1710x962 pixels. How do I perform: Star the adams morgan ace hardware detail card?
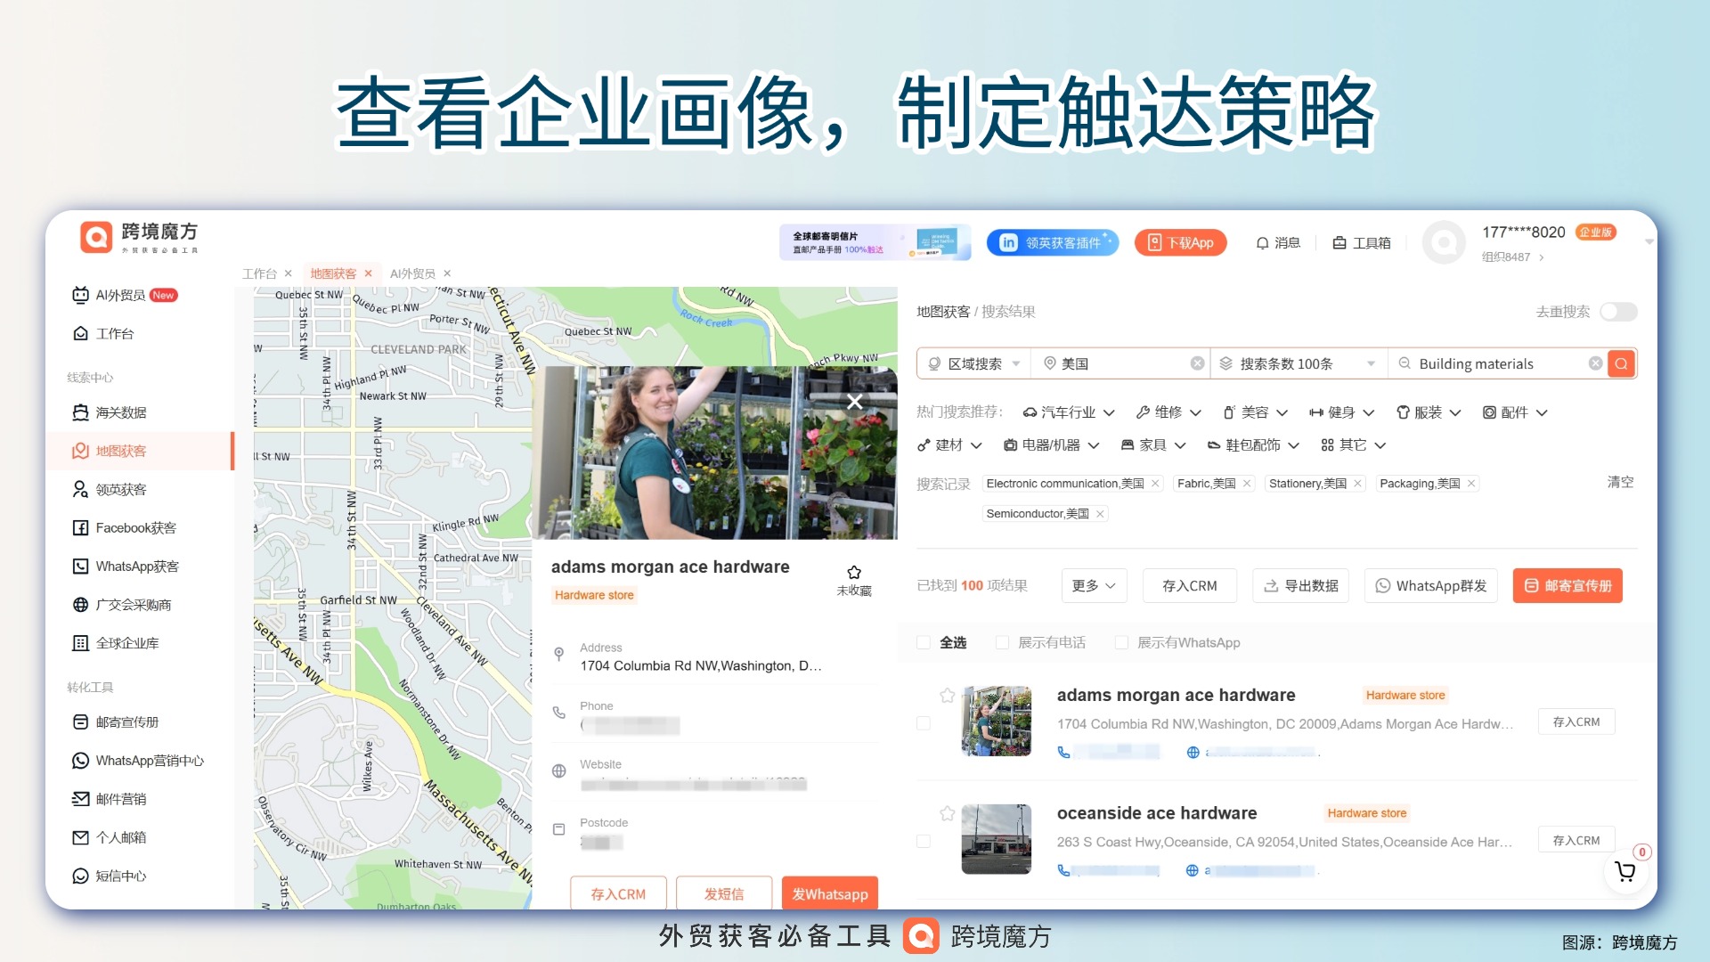853,573
